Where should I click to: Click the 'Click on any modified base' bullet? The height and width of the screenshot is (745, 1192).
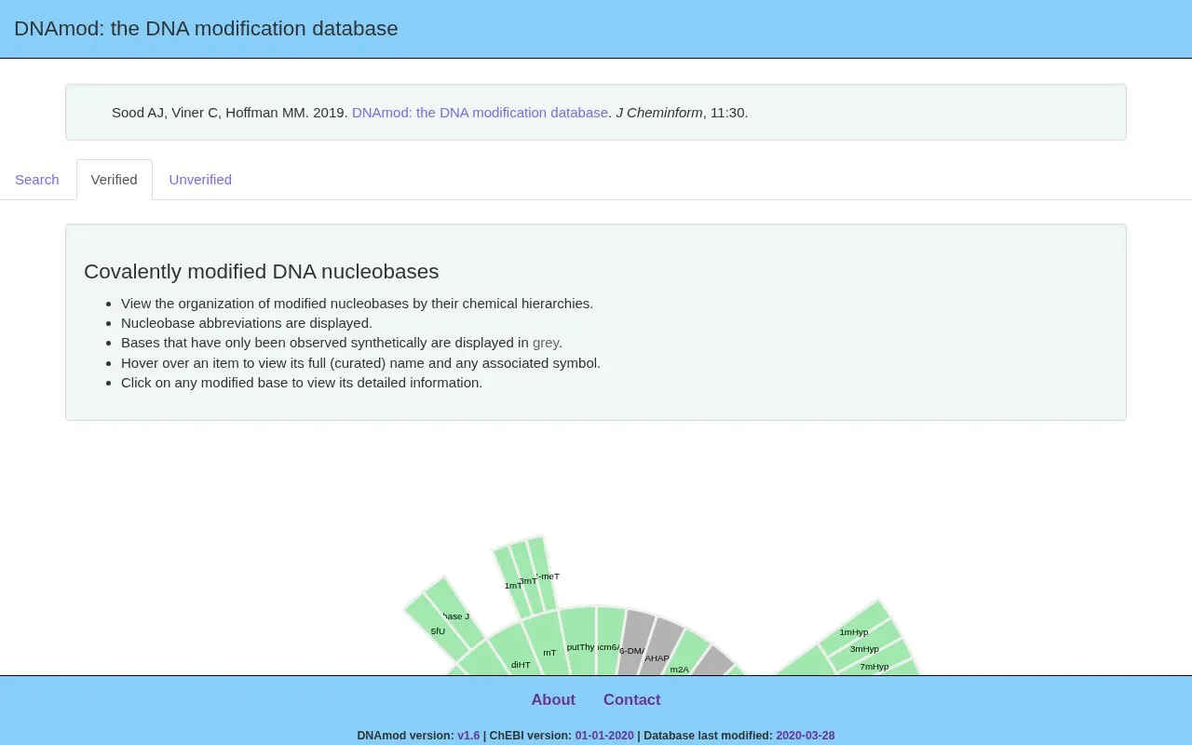(302, 383)
